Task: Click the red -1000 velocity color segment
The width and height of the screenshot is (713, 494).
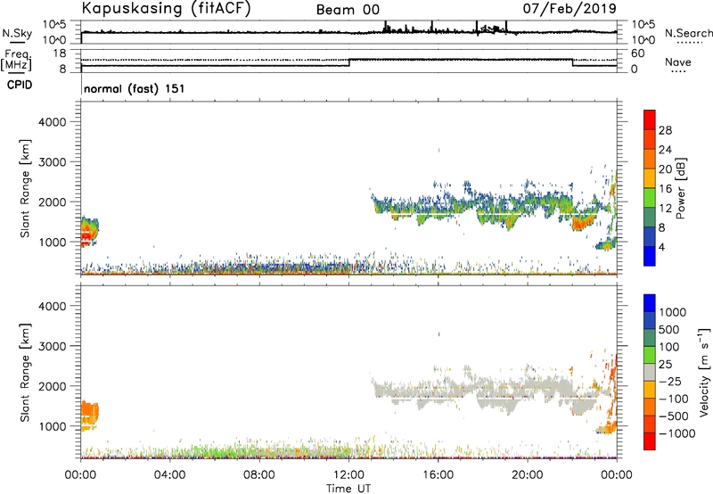Action: [650, 441]
